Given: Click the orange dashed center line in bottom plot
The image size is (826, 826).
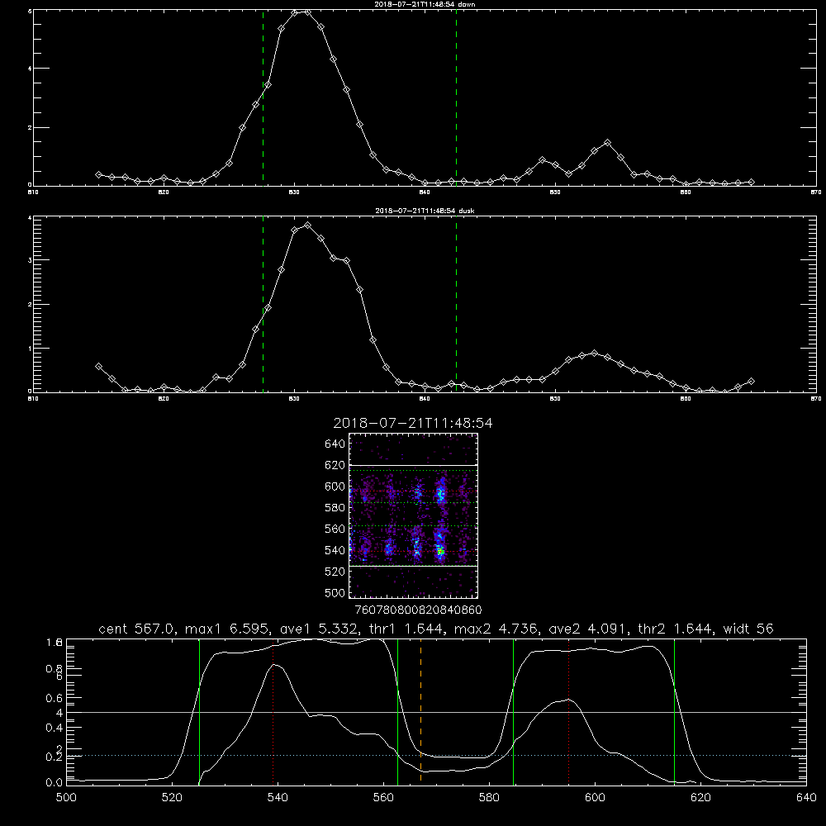Looking at the screenshot, I should pyautogui.click(x=421, y=711).
